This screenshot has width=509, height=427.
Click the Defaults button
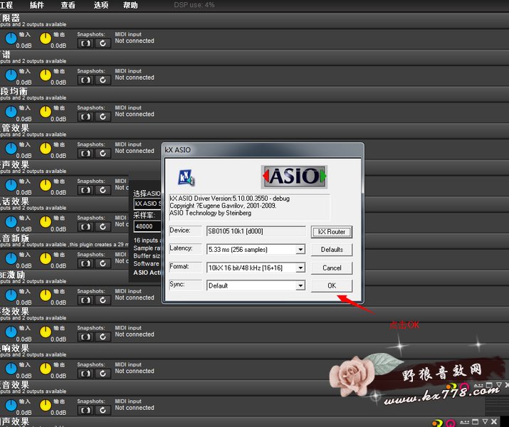[x=332, y=250]
